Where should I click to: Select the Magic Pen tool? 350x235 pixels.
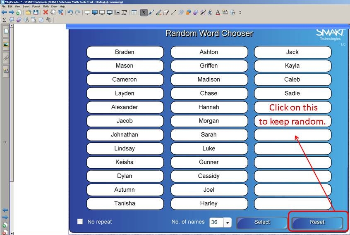203,12
